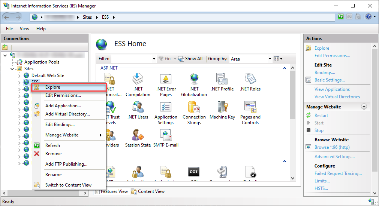Image resolution: width=379 pixels, height=206 pixels.
Task: Click the green Restart icon under Manage Website
Action: point(309,115)
